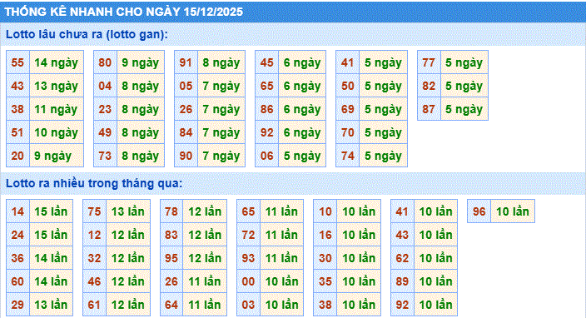This screenshot has width=586, height=318.
Task: Select number 55 in the 14 ngày row
Action: tap(17, 62)
